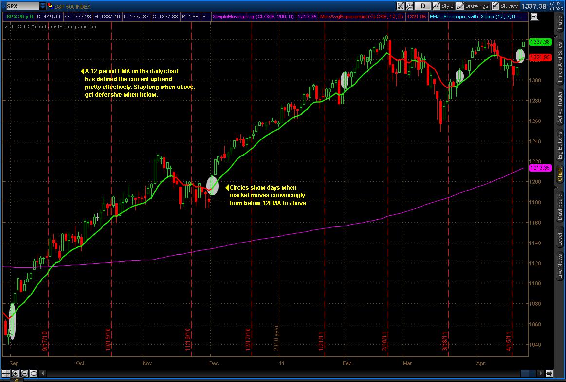Click the chart mode icon below Studies
The height and width of the screenshot is (382, 566).
pos(534,17)
